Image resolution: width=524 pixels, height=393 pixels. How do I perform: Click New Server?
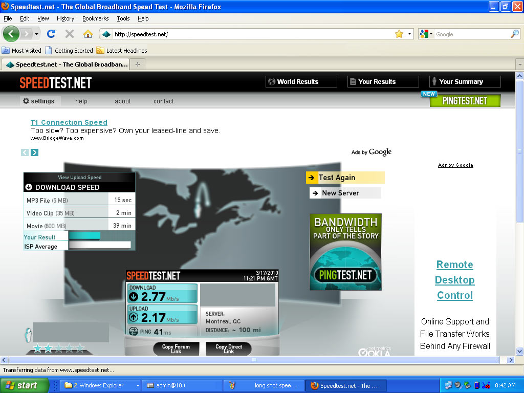[345, 193]
